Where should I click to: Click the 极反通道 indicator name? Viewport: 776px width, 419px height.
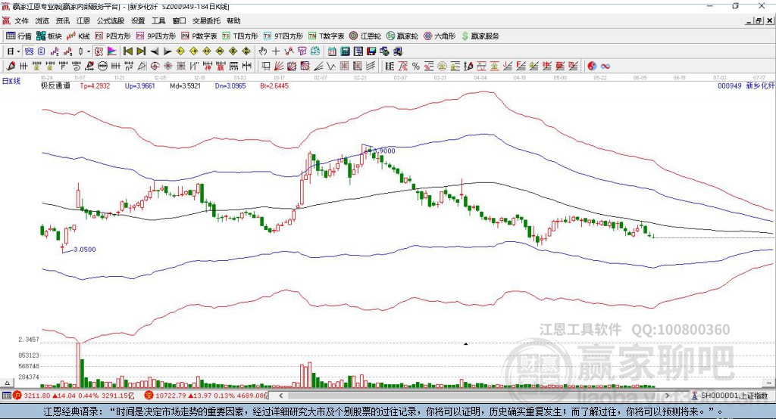click(55, 85)
